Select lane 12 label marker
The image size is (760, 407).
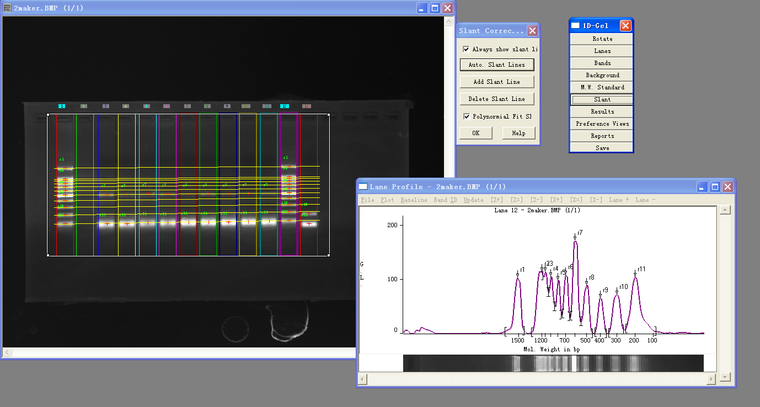(x=285, y=106)
